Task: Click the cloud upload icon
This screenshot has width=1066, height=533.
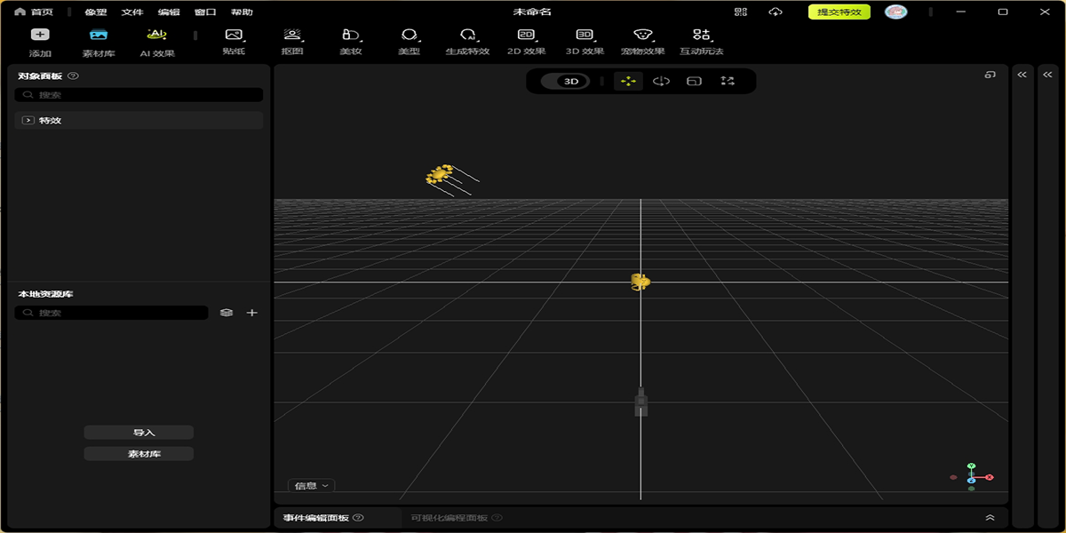Action: [776, 12]
